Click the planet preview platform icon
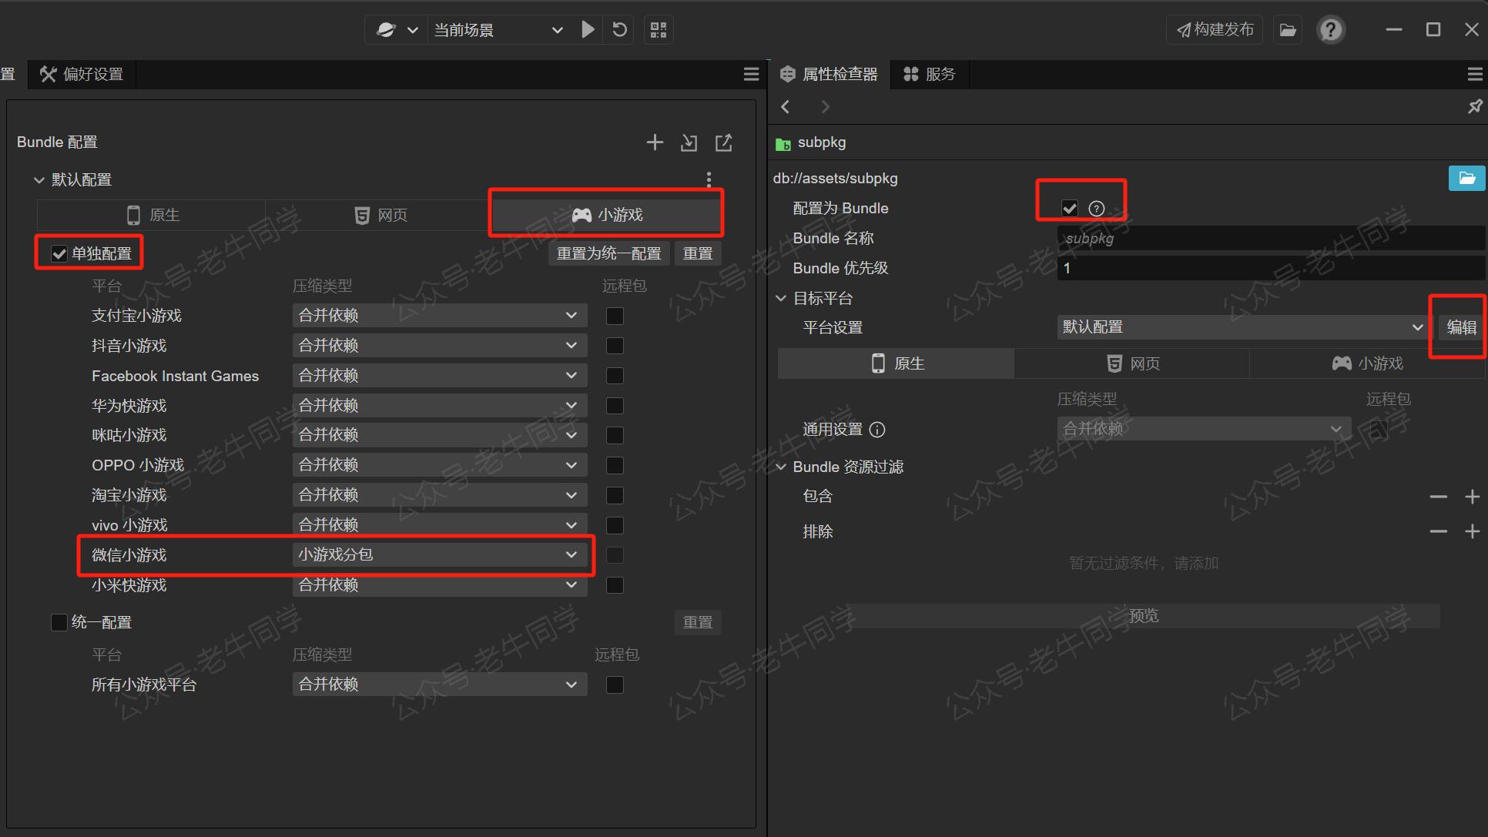The height and width of the screenshot is (837, 1488). coord(386,30)
